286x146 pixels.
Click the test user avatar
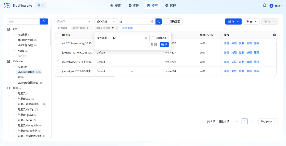[271, 6]
